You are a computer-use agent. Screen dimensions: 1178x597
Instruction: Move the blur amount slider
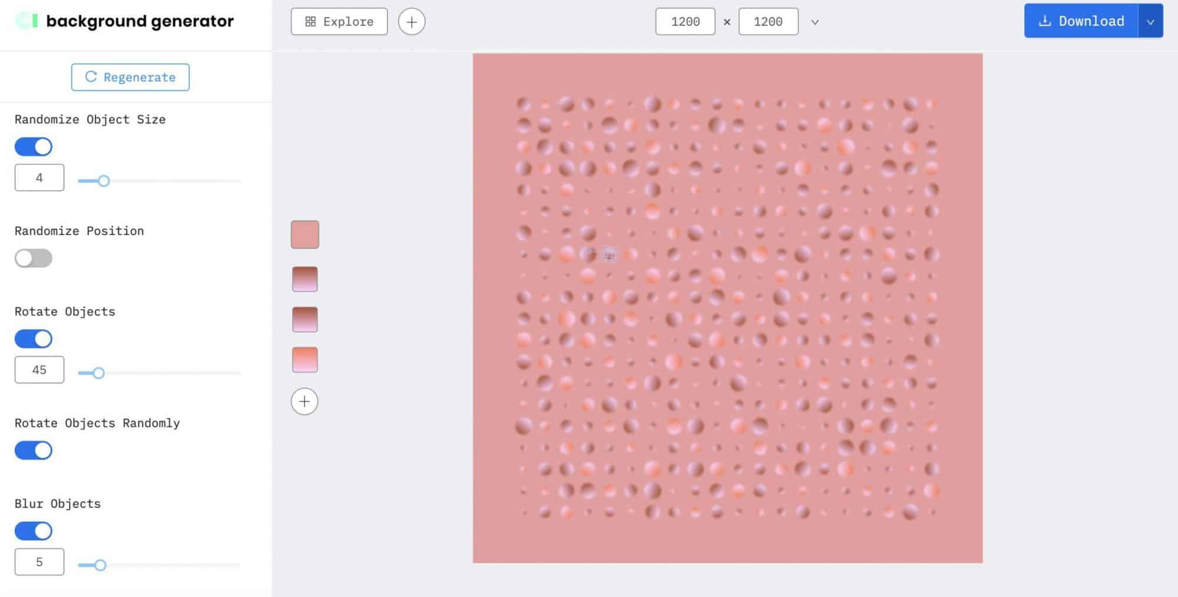pos(100,565)
